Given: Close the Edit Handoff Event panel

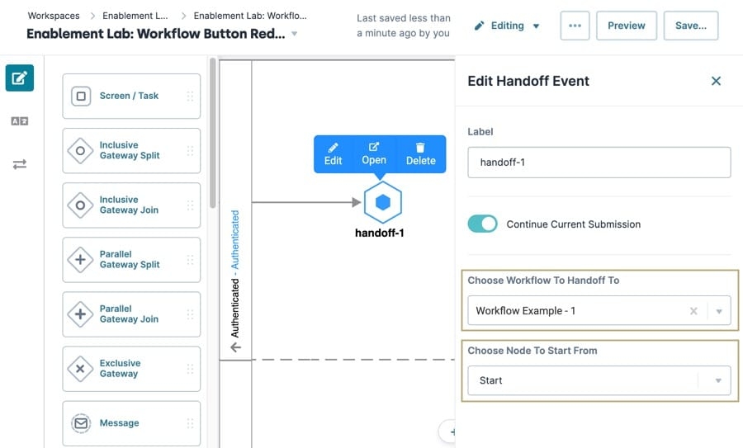Looking at the screenshot, I should click(716, 81).
